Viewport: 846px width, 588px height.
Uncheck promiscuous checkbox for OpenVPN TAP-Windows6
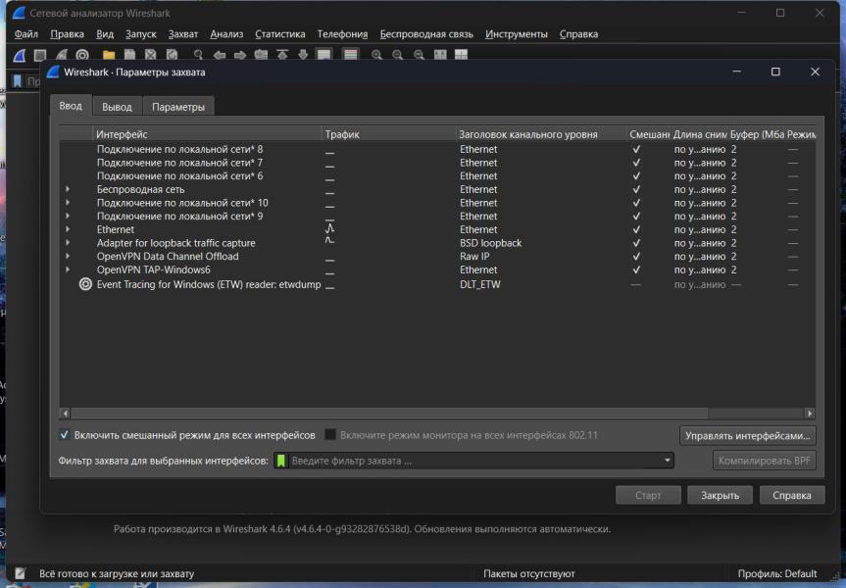(636, 269)
